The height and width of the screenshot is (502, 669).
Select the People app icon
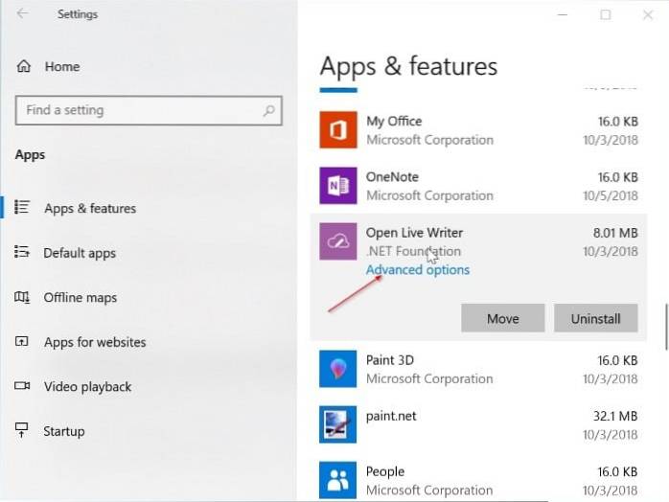[x=337, y=480]
